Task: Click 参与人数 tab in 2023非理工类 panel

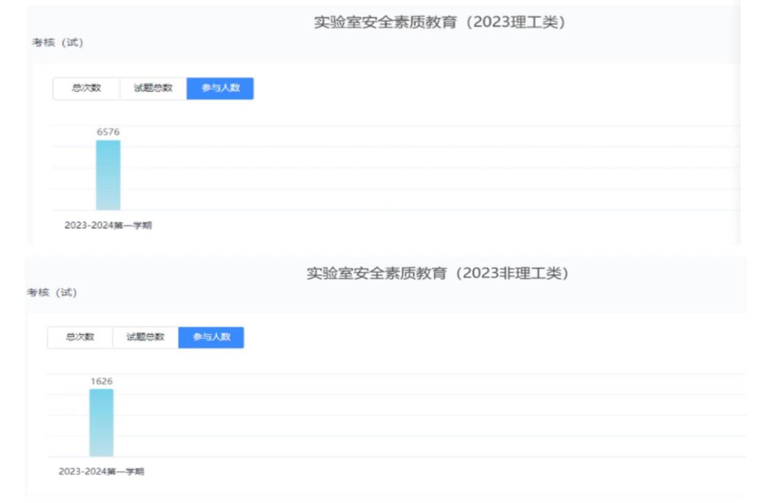Action: coord(211,337)
